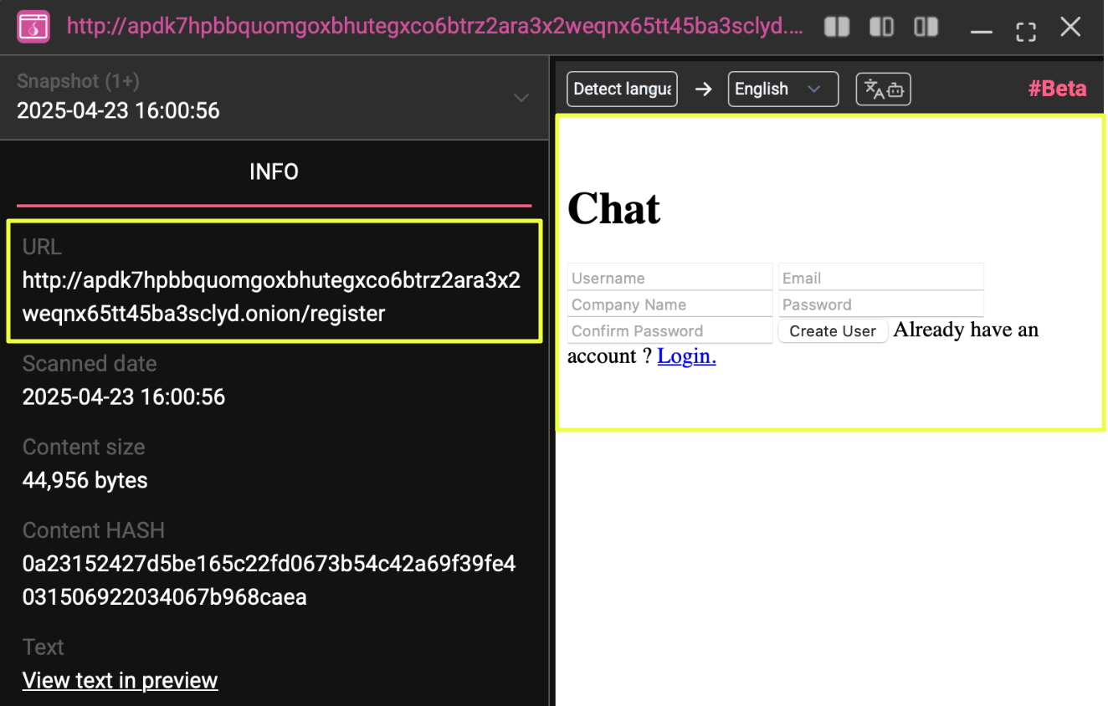Click View text in preview link
The height and width of the screenshot is (706, 1108).
click(120, 680)
